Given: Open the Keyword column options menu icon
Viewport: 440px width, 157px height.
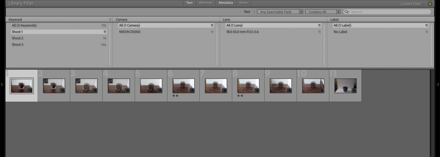Looking at the screenshot, I should click(x=110, y=20).
